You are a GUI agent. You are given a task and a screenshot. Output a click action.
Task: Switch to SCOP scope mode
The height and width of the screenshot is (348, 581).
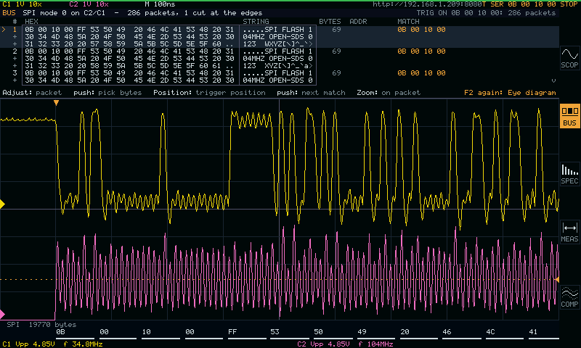tap(569, 58)
